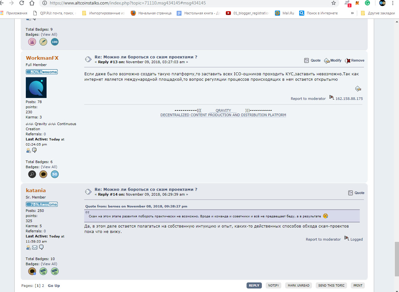This screenshot has width=399, height=292.
Task: Click View All badges for WorkmanFX
Action: coord(49,167)
